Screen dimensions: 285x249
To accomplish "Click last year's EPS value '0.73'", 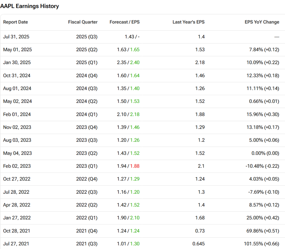I will coord(200,231).
